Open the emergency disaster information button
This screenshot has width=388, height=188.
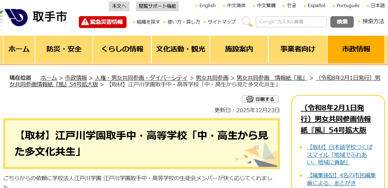click(x=103, y=22)
